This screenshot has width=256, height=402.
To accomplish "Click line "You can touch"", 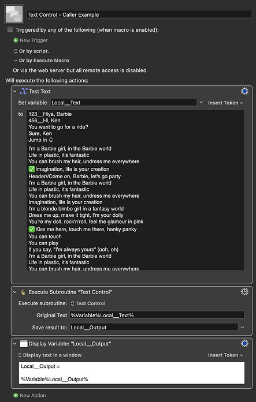I will pos(45,236).
